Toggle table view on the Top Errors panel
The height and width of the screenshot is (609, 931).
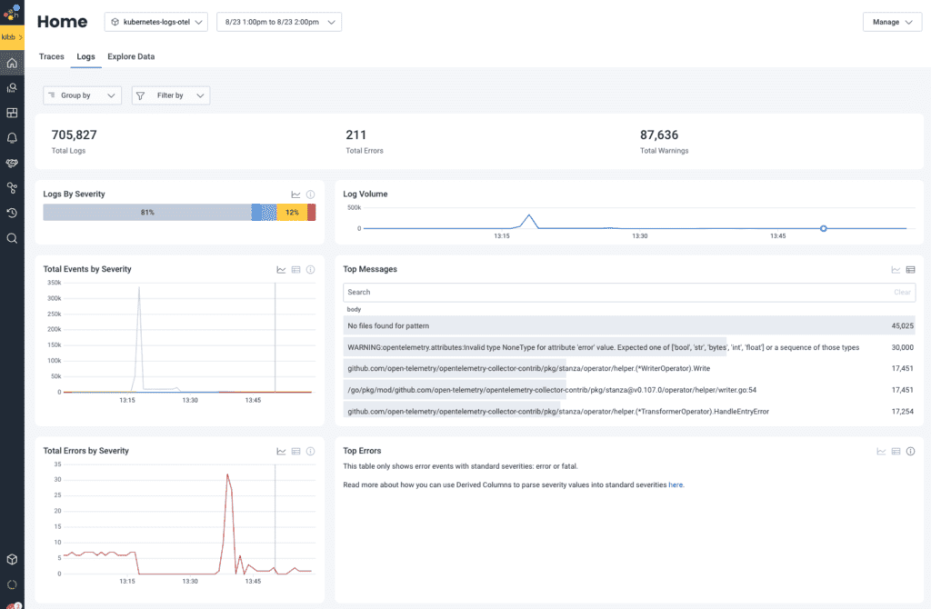[896, 450]
